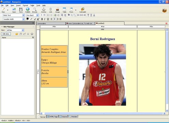Viewport: 169px width, 123px height.
Task: Click the Edit sites button
Action: tap(6, 34)
